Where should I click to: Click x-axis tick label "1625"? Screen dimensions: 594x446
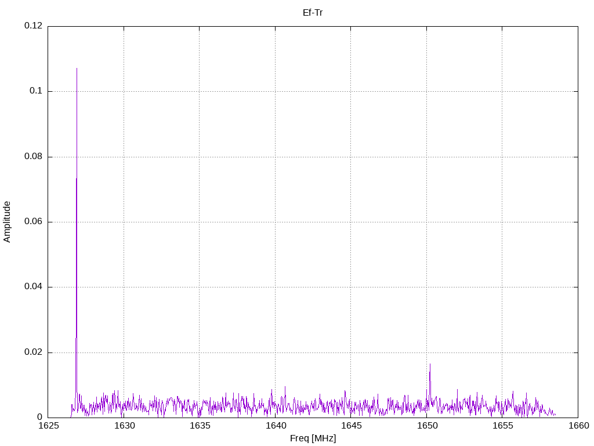(49, 426)
